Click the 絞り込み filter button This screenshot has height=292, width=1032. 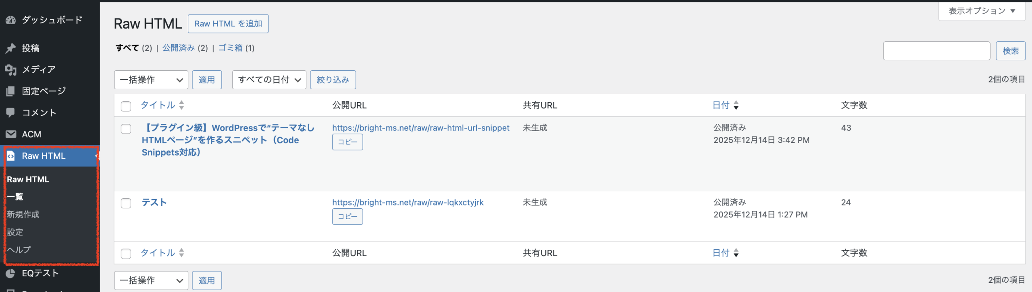[x=333, y=80]
